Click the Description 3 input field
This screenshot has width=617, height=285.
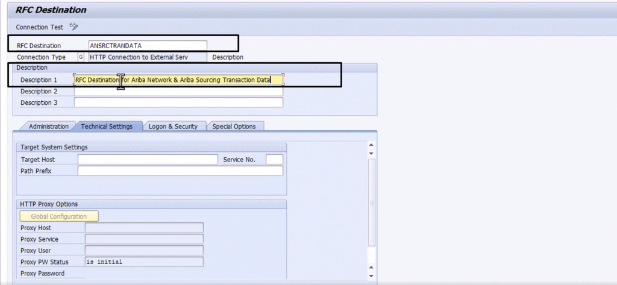(178, 103)
